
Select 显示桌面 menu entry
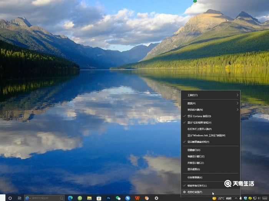194,169
